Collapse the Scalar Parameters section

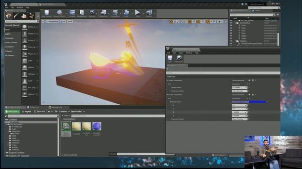coord(168,80)
